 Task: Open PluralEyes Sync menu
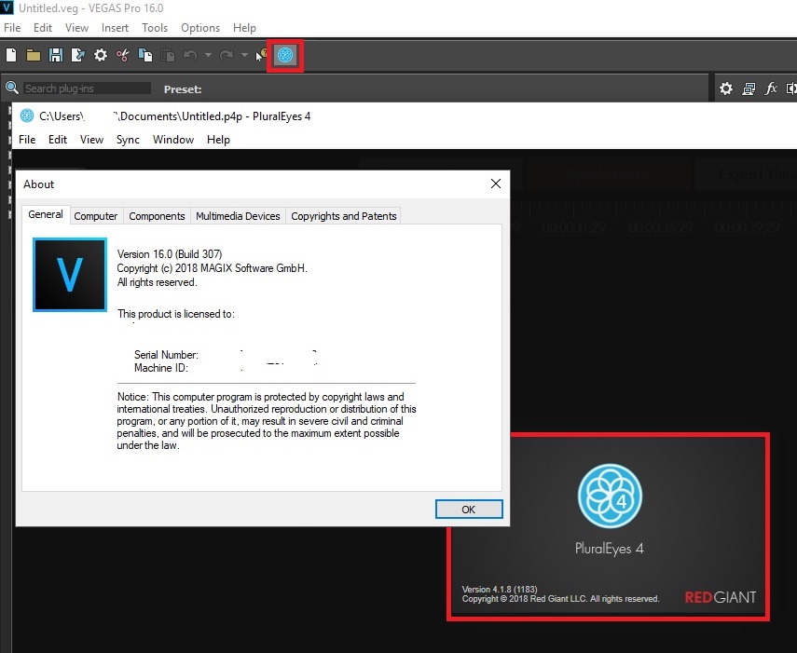(x=128, y=140)
